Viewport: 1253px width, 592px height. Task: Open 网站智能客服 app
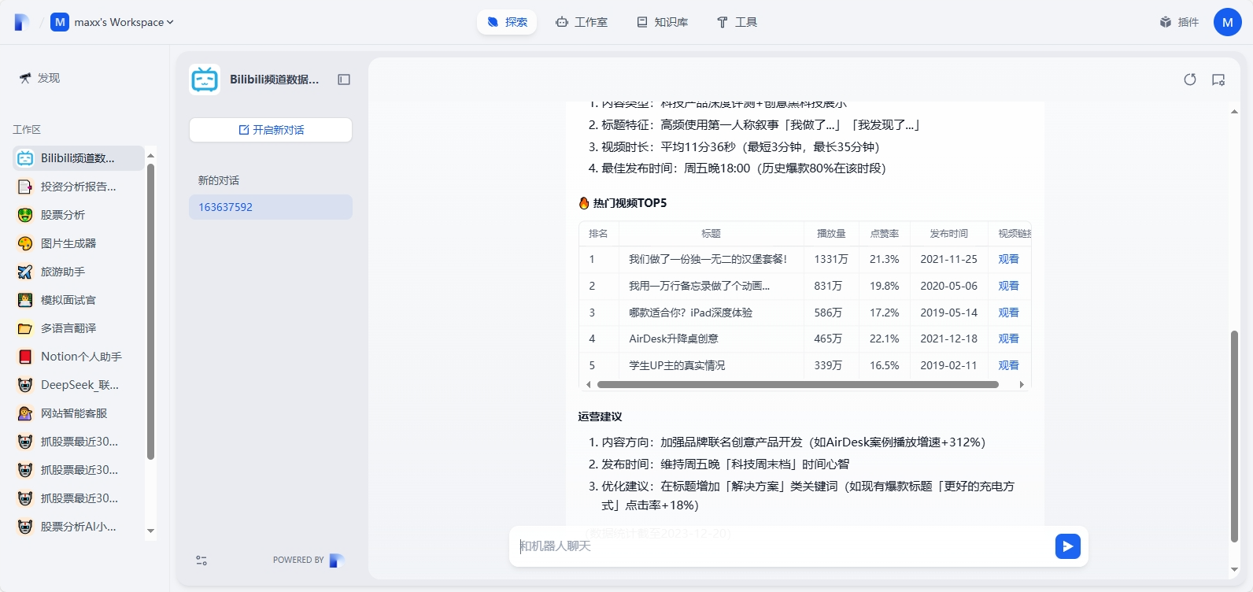point(79,413)
